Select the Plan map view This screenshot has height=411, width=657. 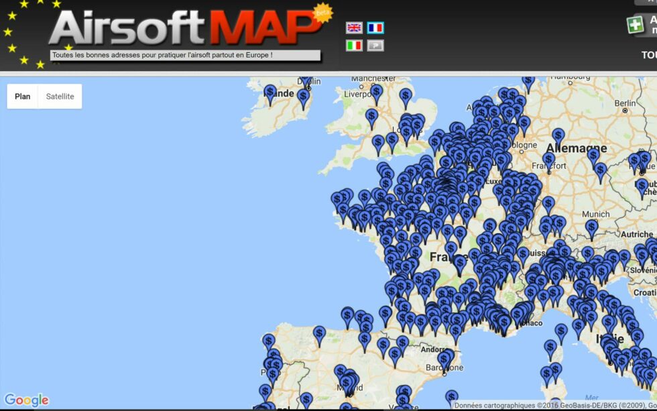point(22,96)
